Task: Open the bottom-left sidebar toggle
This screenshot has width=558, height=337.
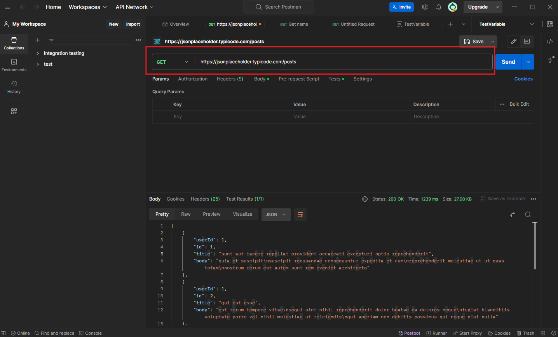Action: click(x=3, y=333)
